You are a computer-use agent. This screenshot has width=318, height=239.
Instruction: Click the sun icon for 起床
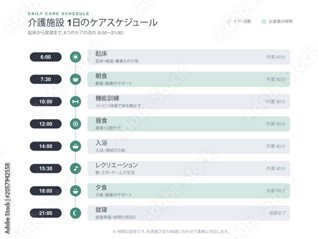point(76,57)
